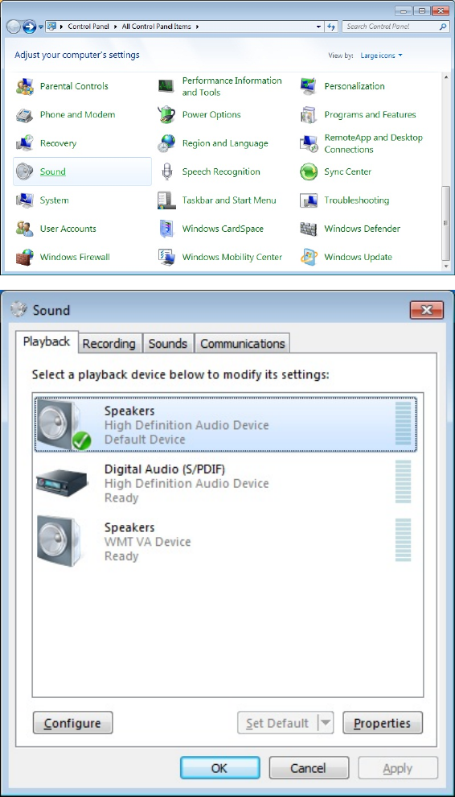Screen dimensions: 455x797
Task: Click the Properties button
Action: (x=383, y=723)
